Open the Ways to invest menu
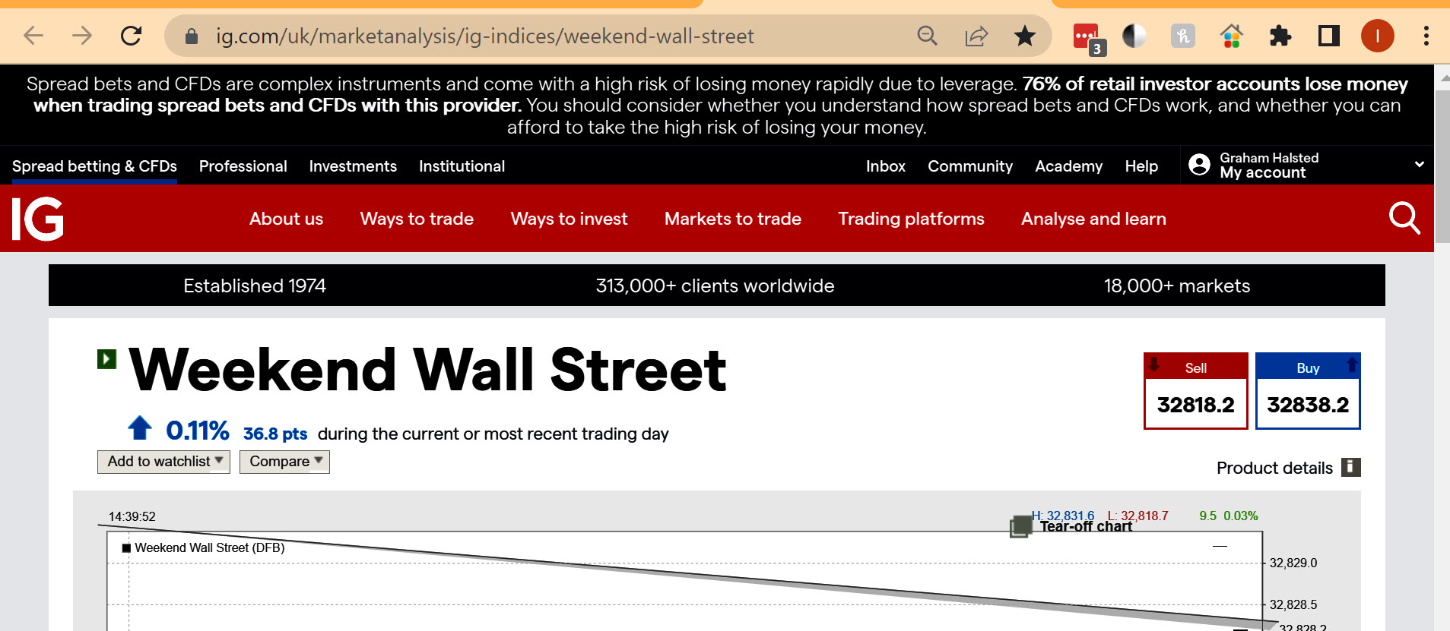This screenshot has width=1450, height=631. click(569, 219)
